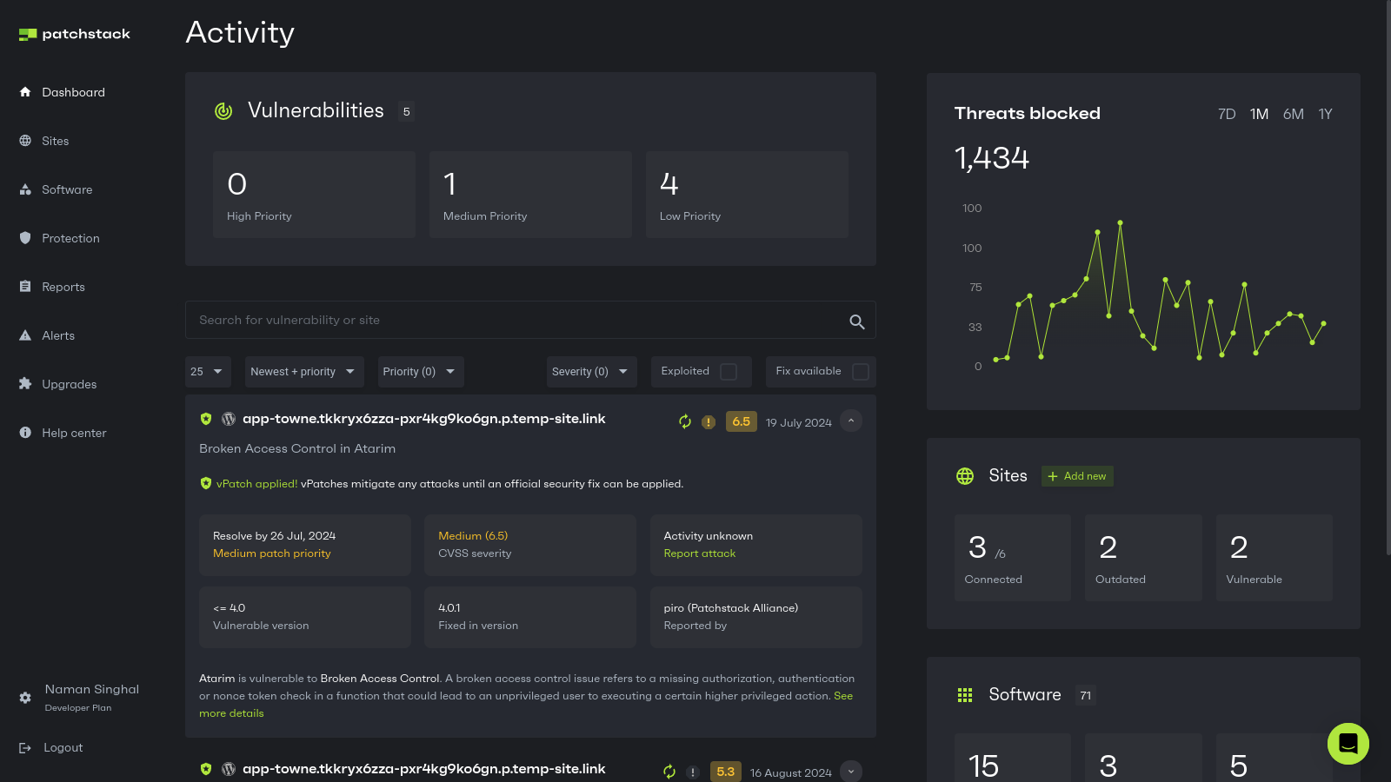The height and width of the screenshot is (782, 1391).
Task: Enable the Exploited filter checkbox
Action: coord(729,372)
